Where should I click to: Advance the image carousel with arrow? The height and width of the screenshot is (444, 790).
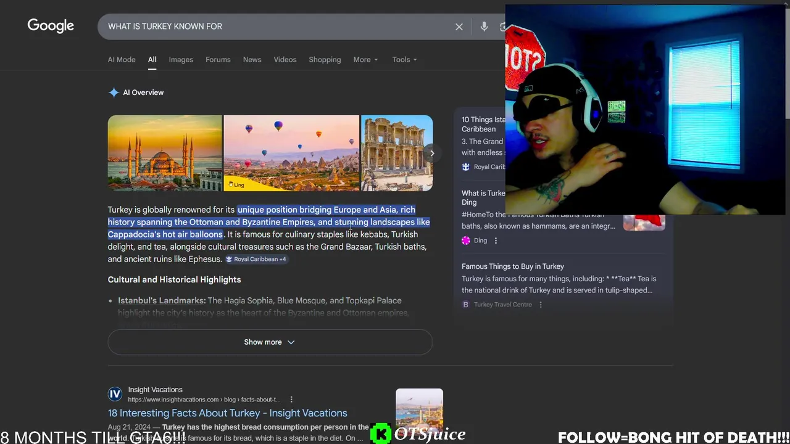point(432,153)
